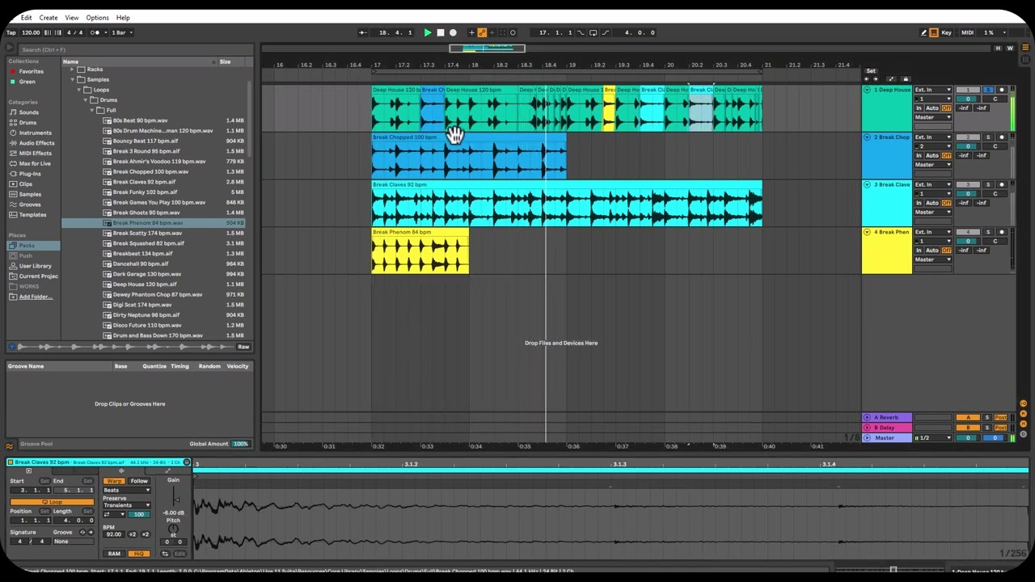Click the Key map mode button
Screen dimensions: 1035x582
946,32
